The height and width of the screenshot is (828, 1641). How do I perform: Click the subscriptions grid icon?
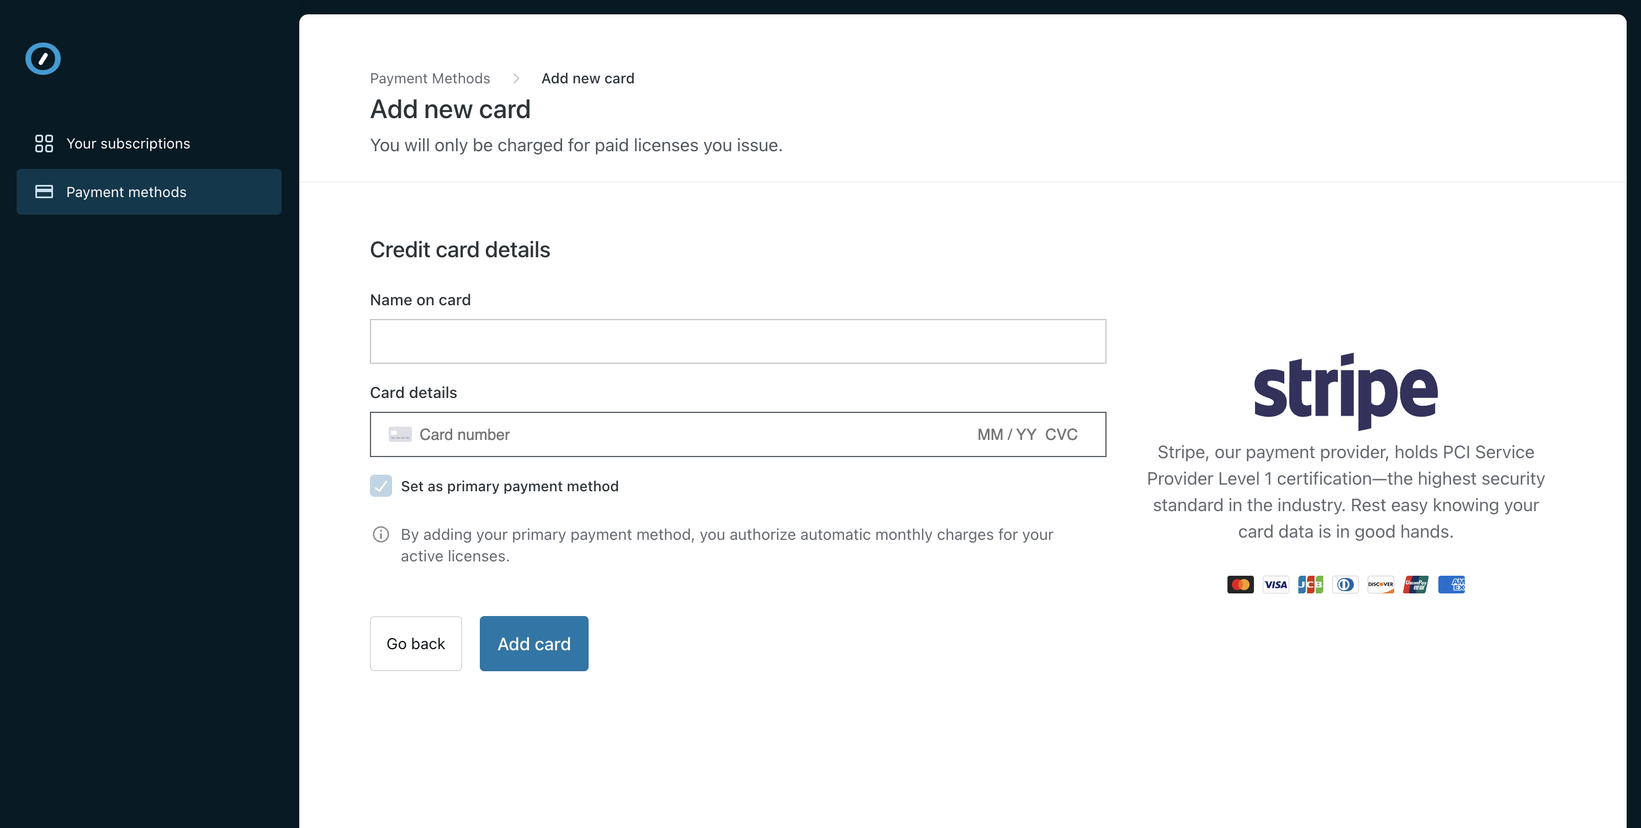[x=44, y=144]
